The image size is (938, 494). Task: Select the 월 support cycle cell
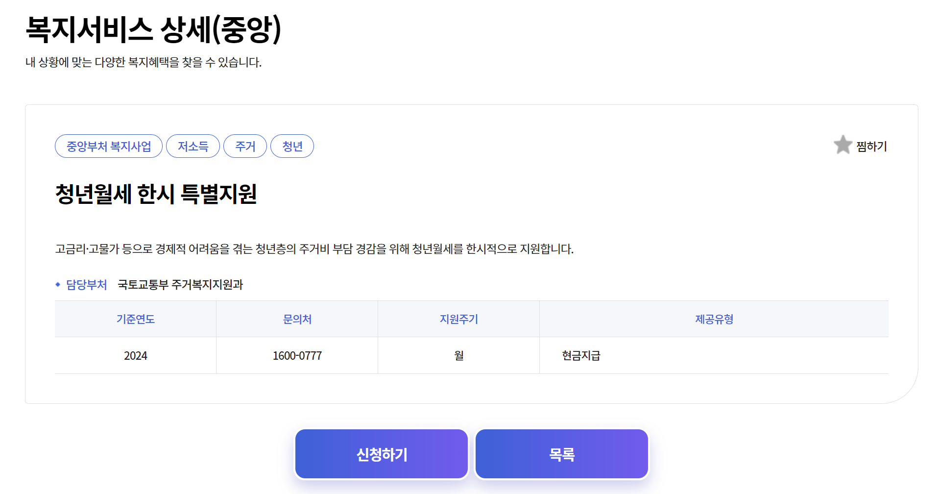click(x=458, y=355)
